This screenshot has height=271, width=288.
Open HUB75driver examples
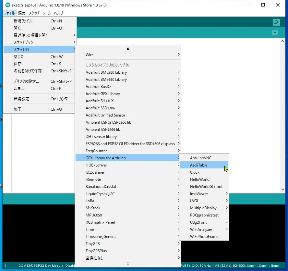point(127,165)
